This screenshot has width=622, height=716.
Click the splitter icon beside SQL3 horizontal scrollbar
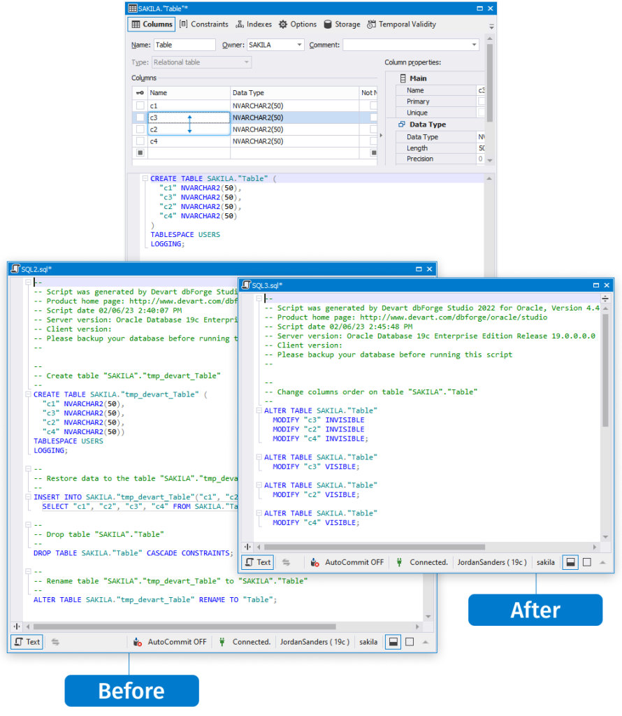(248, 547)
